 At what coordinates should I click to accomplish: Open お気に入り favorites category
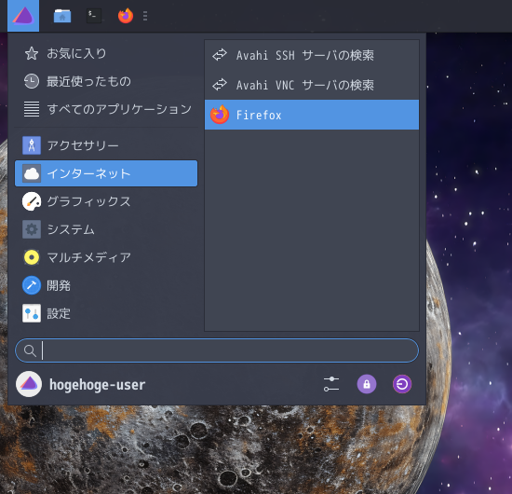coord(106,53)
